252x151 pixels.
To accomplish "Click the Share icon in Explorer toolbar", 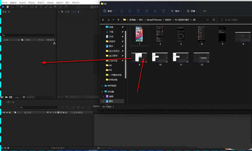I will 155,11.
